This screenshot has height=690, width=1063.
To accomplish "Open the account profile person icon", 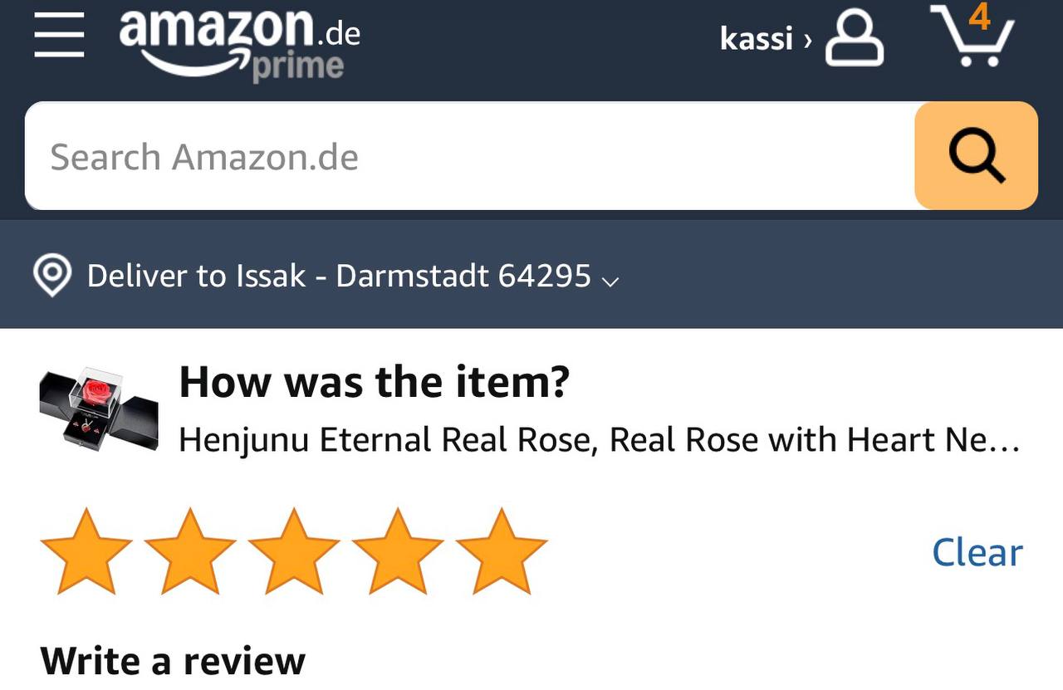I will (x=855, y=38).
